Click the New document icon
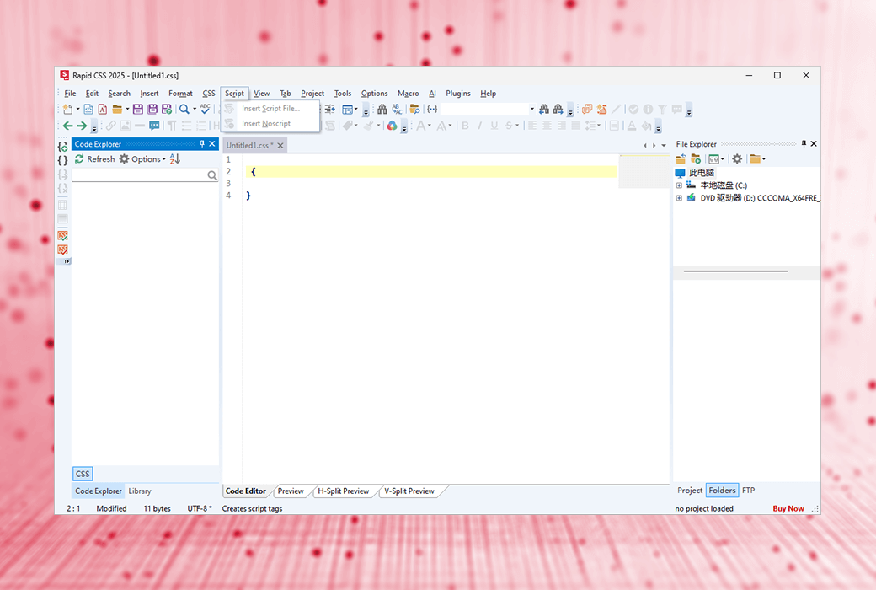The width and height of the screenshot is (876, 590). coord(67,109)
